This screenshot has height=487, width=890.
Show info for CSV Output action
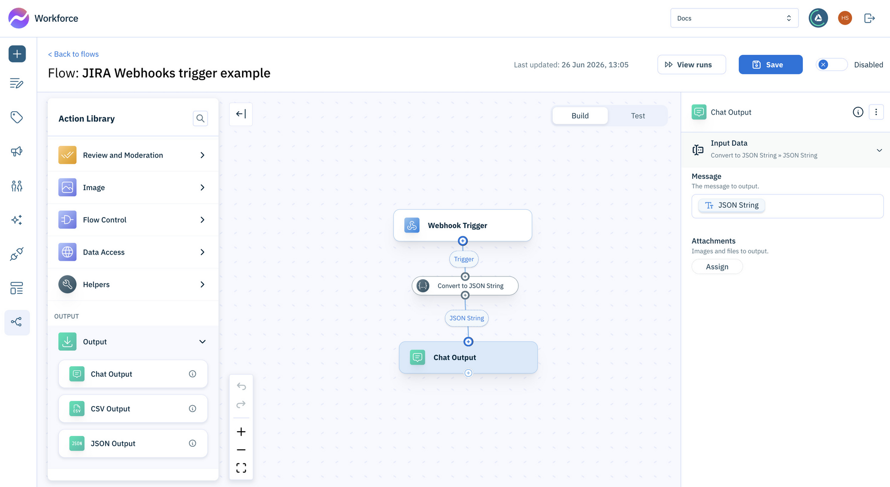click(193, 408)
